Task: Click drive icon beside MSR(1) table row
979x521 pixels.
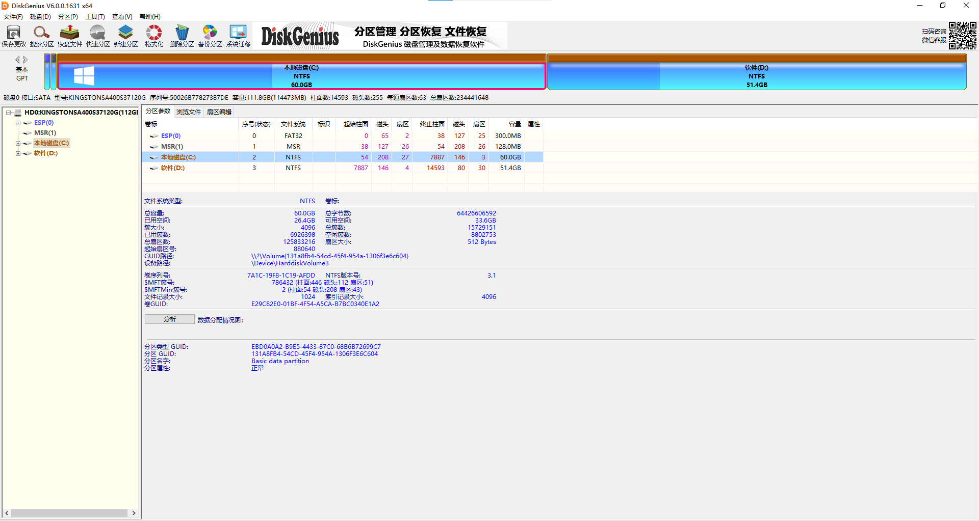Action: click(153, 147)
